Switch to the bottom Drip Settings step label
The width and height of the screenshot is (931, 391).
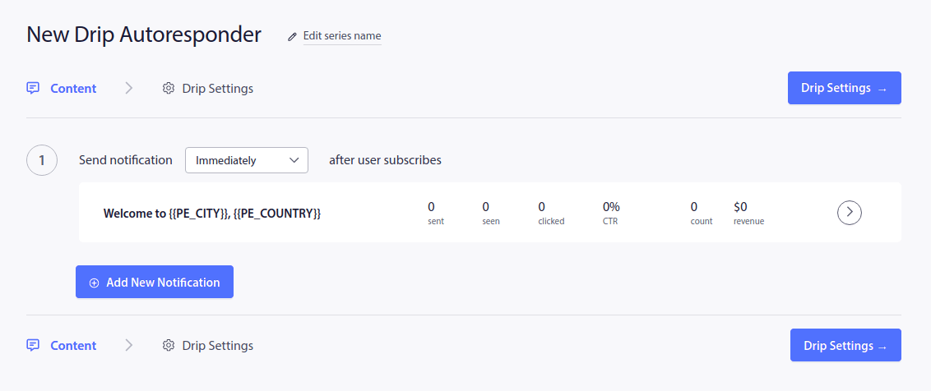pos(218,345)
